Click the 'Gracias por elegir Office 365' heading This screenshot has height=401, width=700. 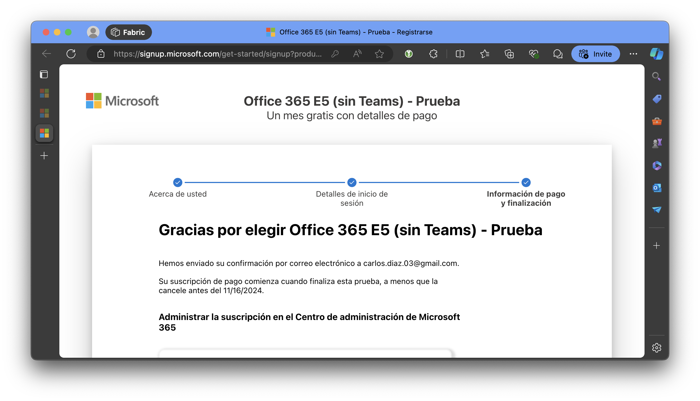point(351,230)
